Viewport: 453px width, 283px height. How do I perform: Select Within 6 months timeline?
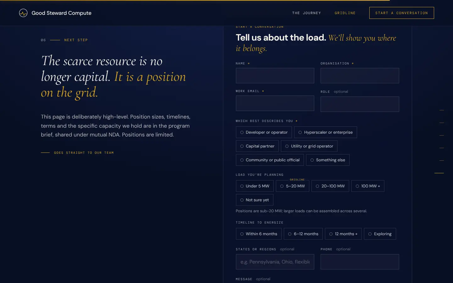259,234
